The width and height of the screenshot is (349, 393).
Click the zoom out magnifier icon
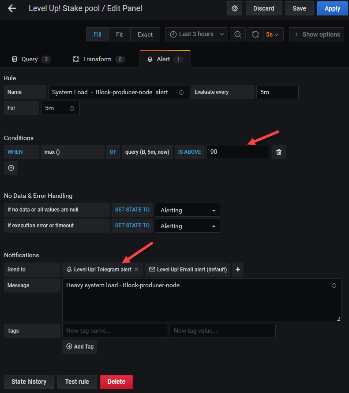tap(238, 34)
